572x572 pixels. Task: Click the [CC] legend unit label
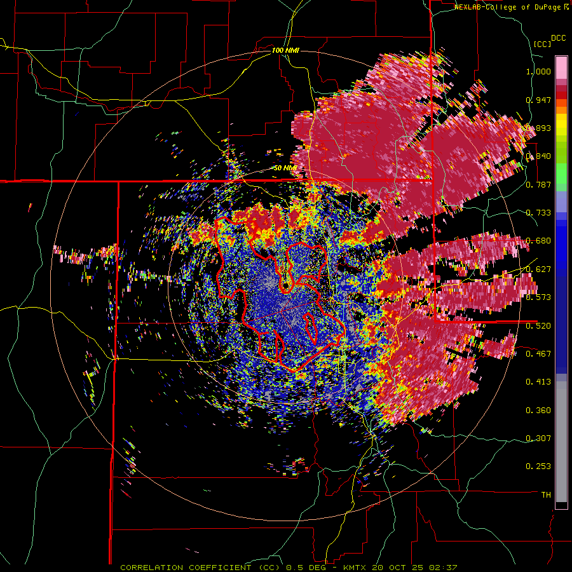pos(542,44)
